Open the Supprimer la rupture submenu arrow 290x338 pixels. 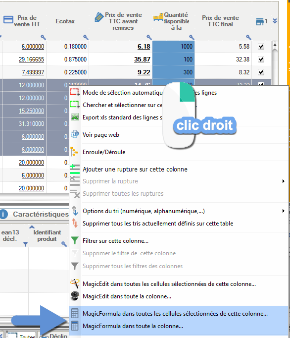(x=284, y=181)
